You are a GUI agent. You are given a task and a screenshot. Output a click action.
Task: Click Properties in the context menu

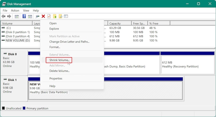[x=56, y=78]
